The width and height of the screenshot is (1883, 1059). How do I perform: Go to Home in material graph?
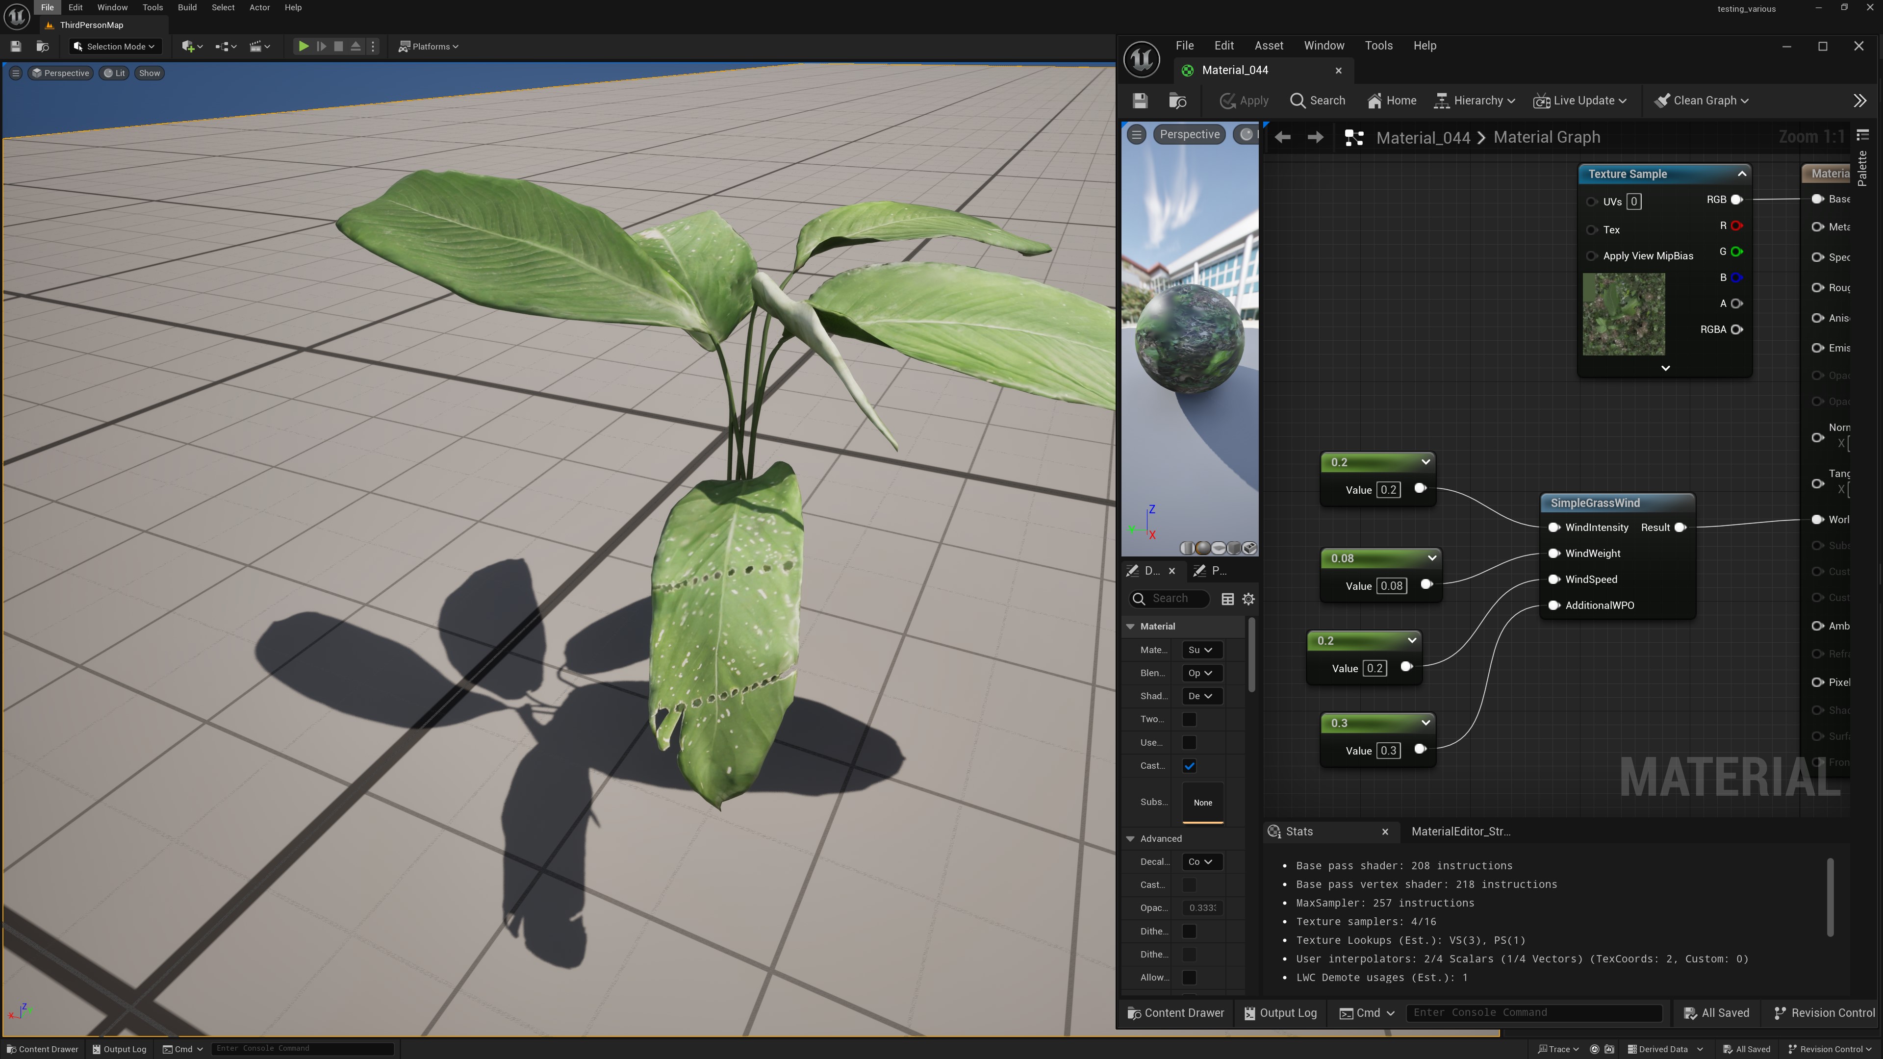[1392, 101]
